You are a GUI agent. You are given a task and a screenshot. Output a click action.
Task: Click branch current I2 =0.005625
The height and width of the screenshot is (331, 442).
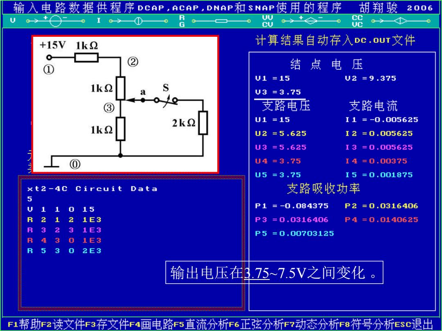coord(379,133)
